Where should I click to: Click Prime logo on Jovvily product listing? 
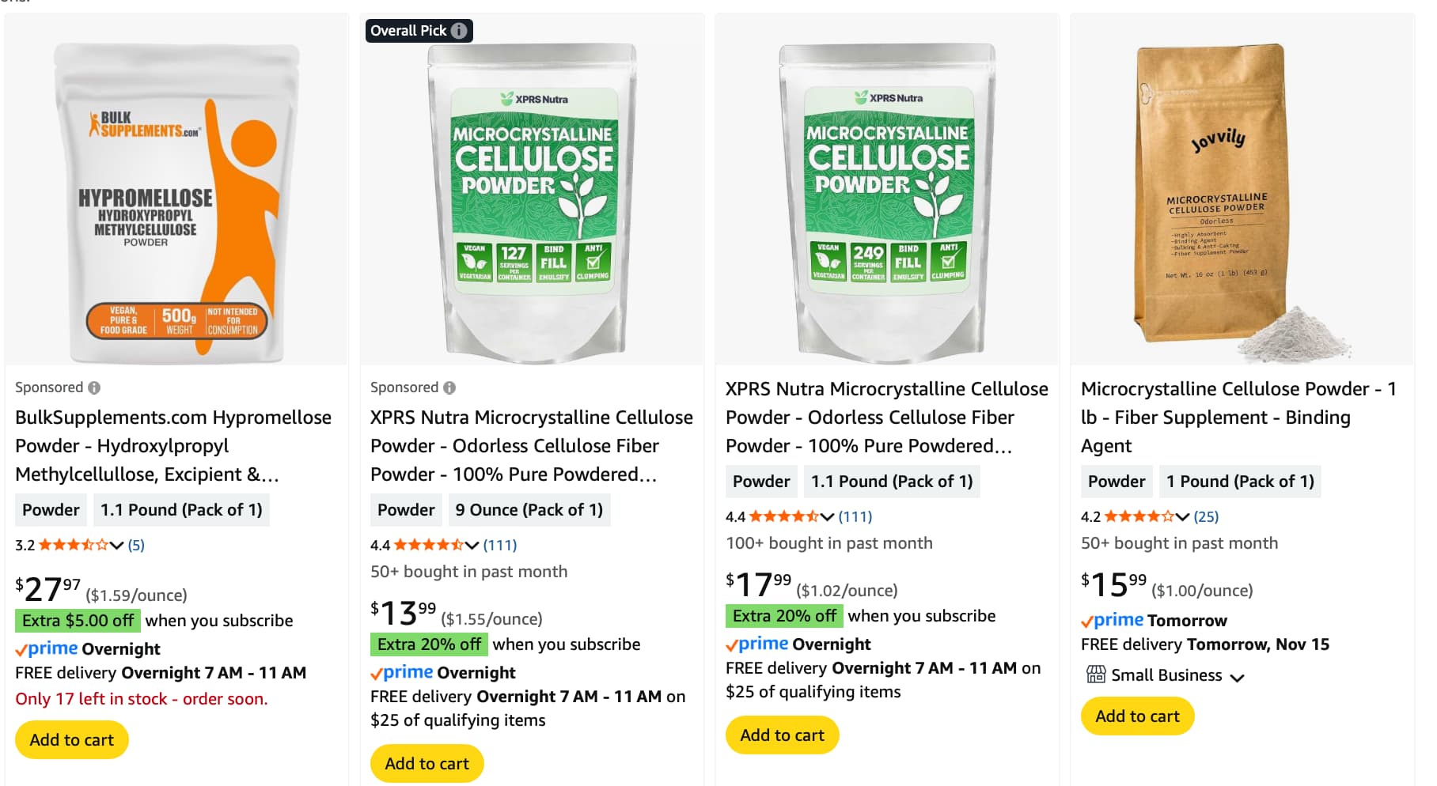[x=1113, y=621]
